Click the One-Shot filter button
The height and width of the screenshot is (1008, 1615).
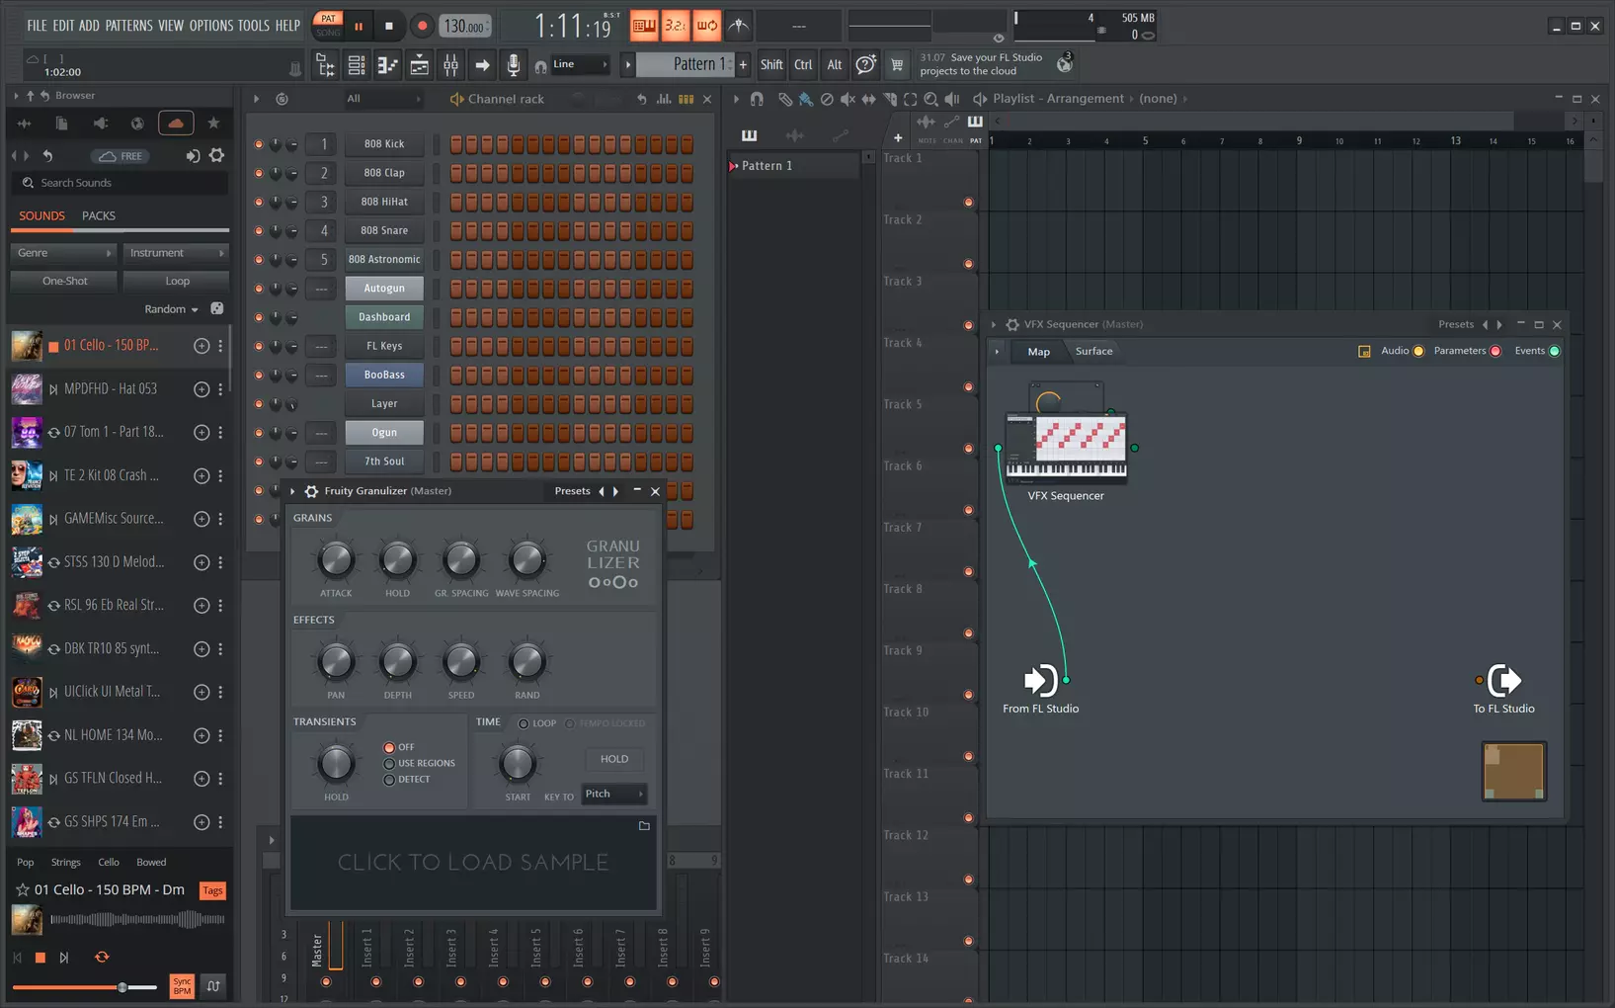[x=65, y=281]
